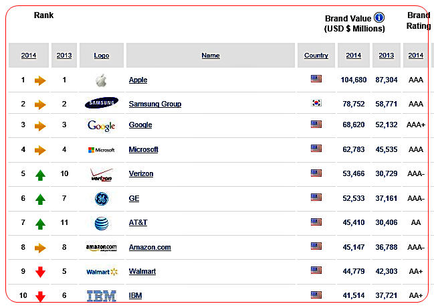
Task: Click the Google logo image
Action: pyautogui.click(x=102, y=125)
